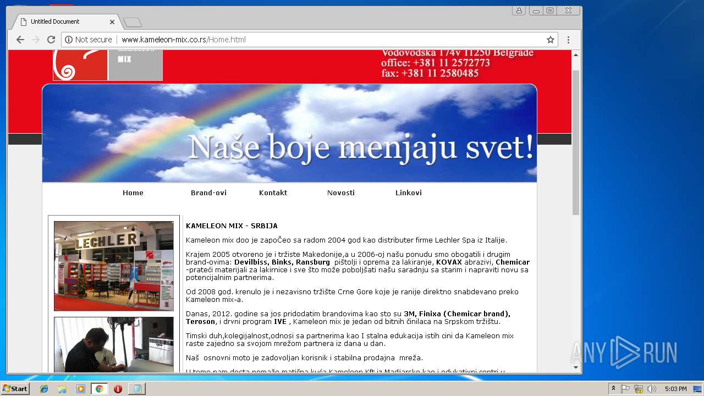Click the Devilbiss, Binks, Ransburg text
The height and width of the screenshot is (396, 704).
(282, 262)
